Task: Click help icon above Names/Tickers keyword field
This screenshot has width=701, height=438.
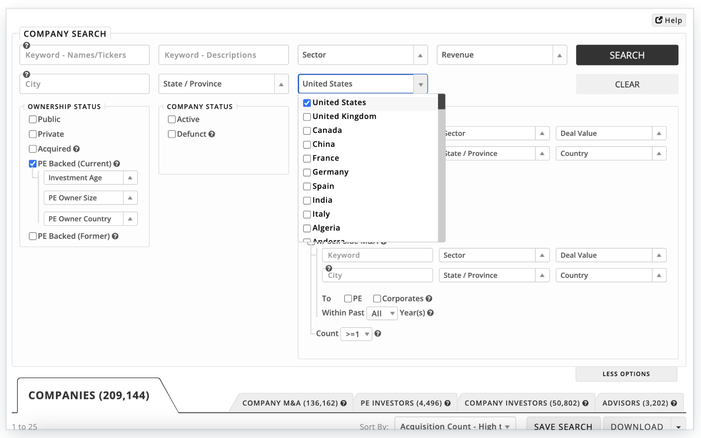Action: click(27, 46)
